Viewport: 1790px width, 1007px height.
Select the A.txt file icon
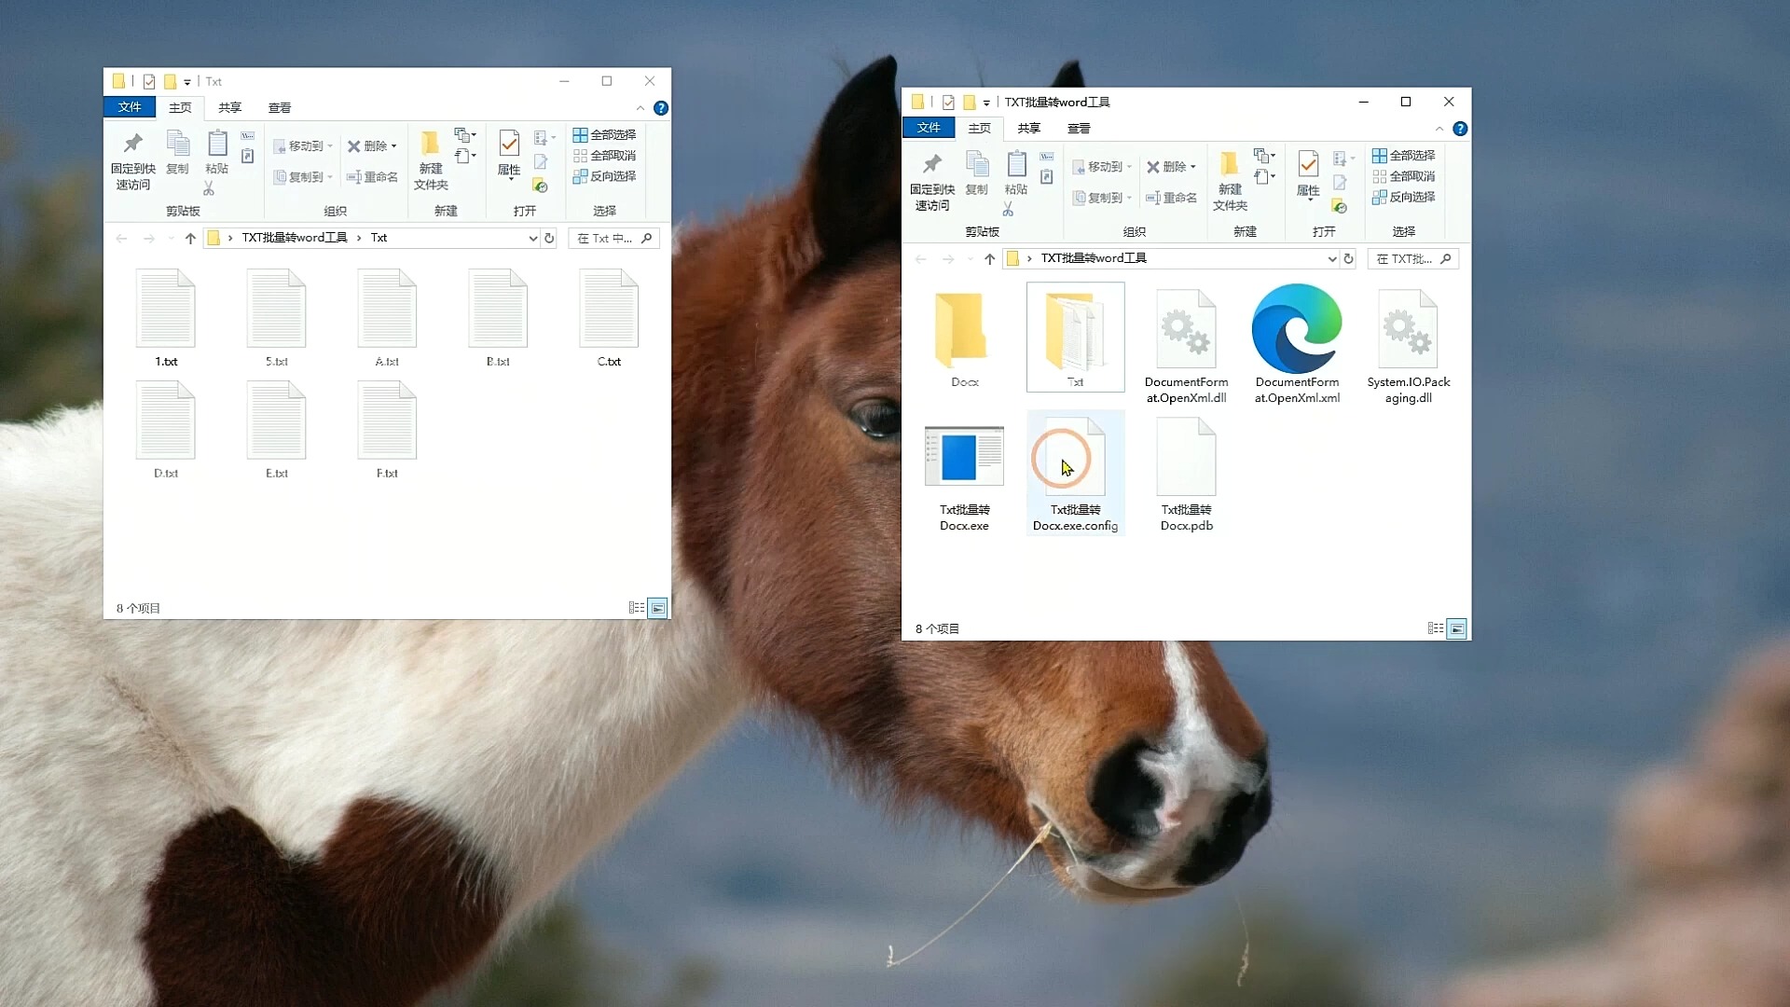tap(387, 309)
